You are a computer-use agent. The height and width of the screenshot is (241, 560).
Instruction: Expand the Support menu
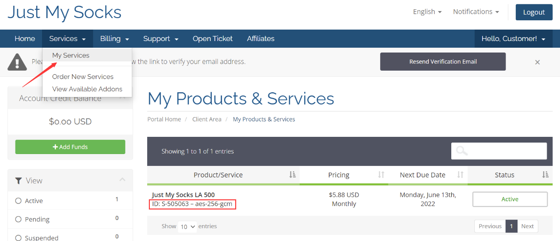pos(161,39)
